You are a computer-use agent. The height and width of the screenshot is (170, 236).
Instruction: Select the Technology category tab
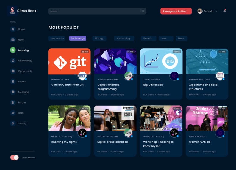point(78,38)
